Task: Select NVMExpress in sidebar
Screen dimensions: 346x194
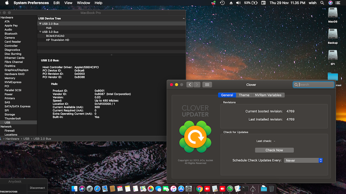Action: coord(13,82)
